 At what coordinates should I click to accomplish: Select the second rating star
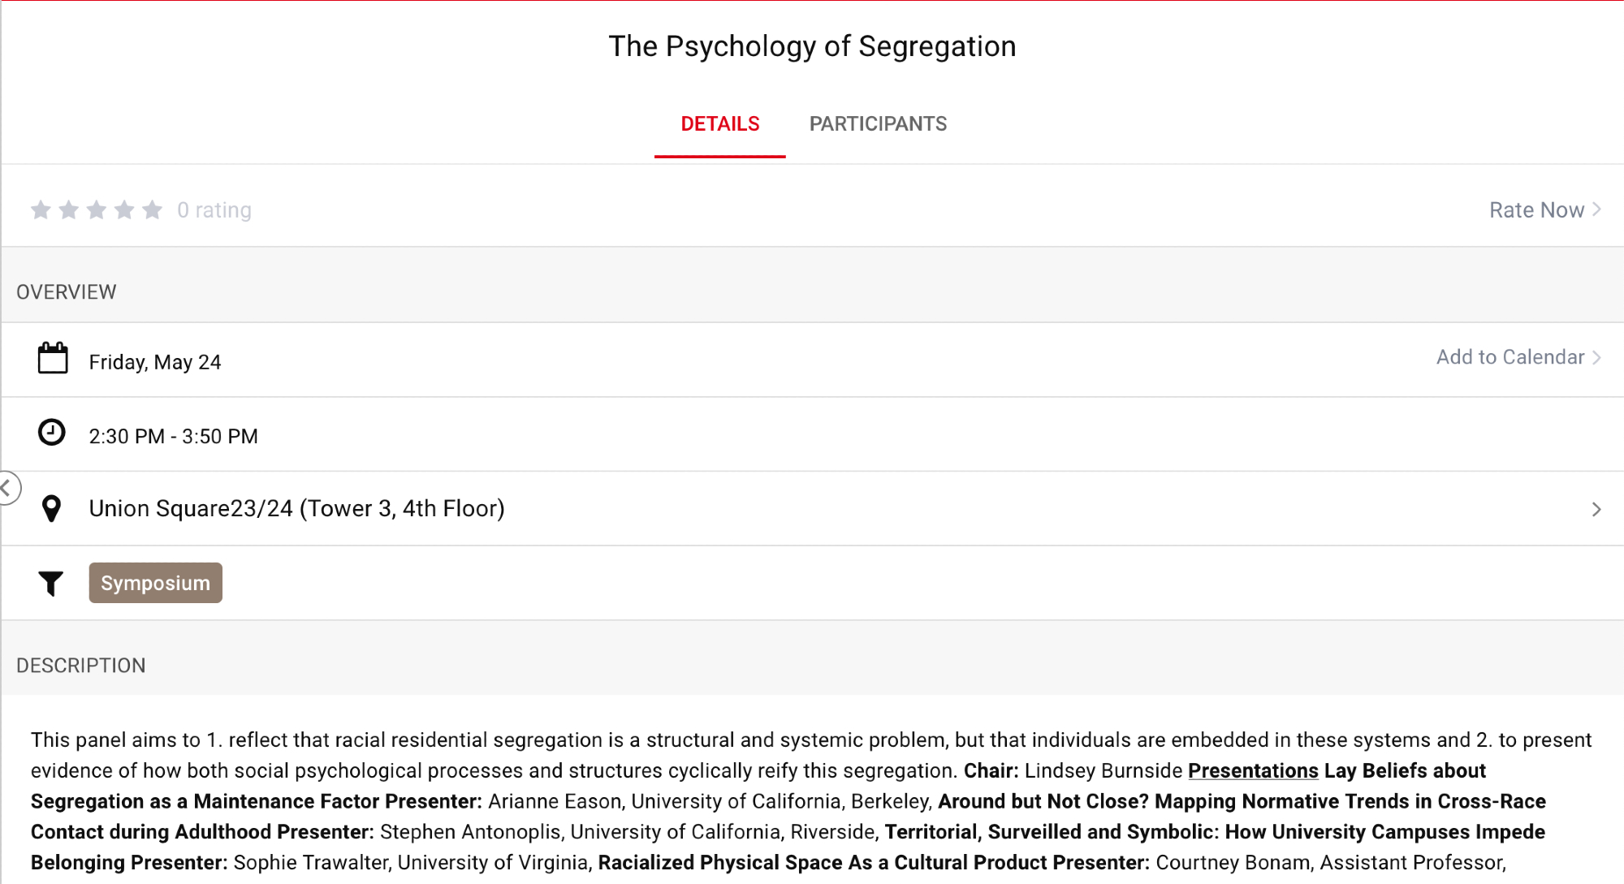pyautogui.click(x=69, y=210)
